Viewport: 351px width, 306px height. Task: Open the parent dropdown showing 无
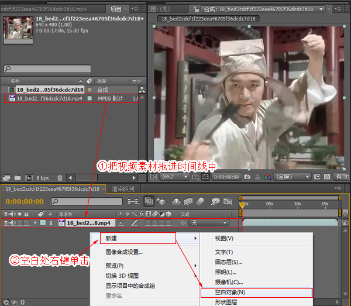(209, 223)
